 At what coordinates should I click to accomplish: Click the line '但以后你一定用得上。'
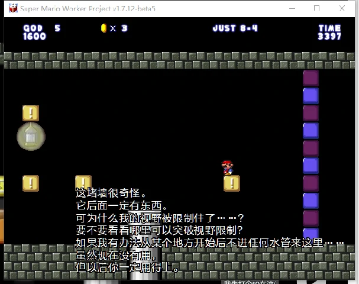click(127, 267)
